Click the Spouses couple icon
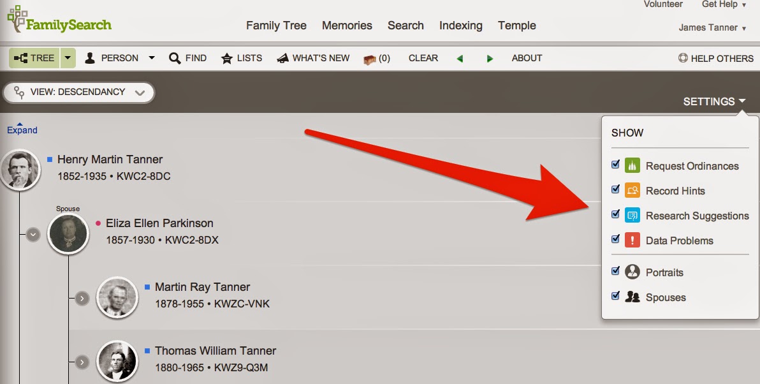 tap(632, 296)
